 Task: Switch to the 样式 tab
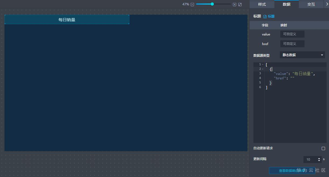262,4
